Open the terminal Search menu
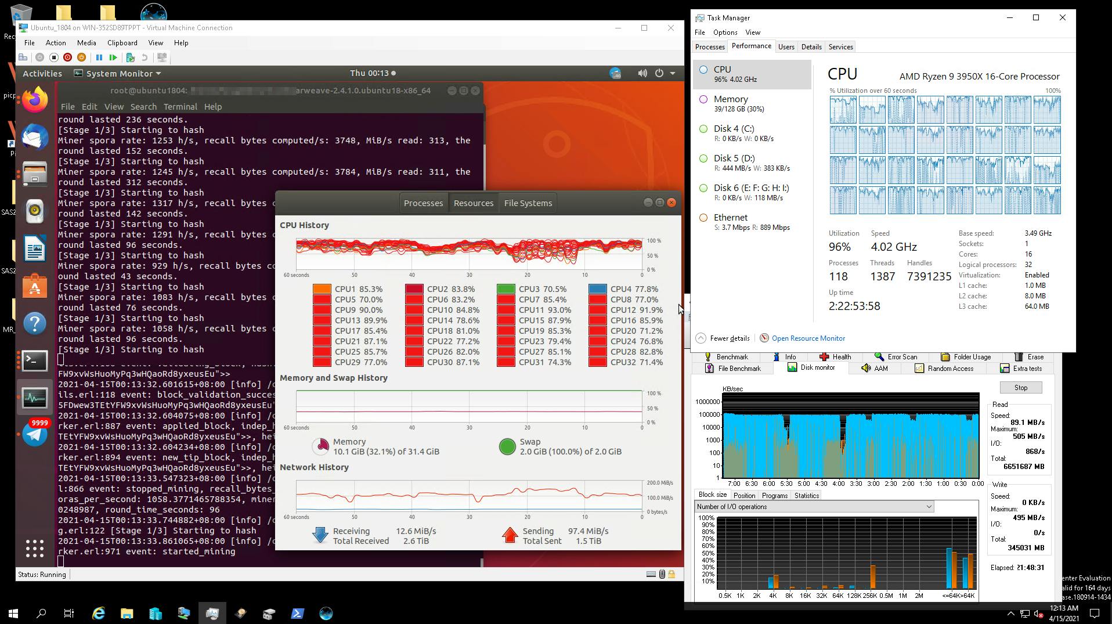Viewport: 1112px width, 624px height. click(143, 107)
